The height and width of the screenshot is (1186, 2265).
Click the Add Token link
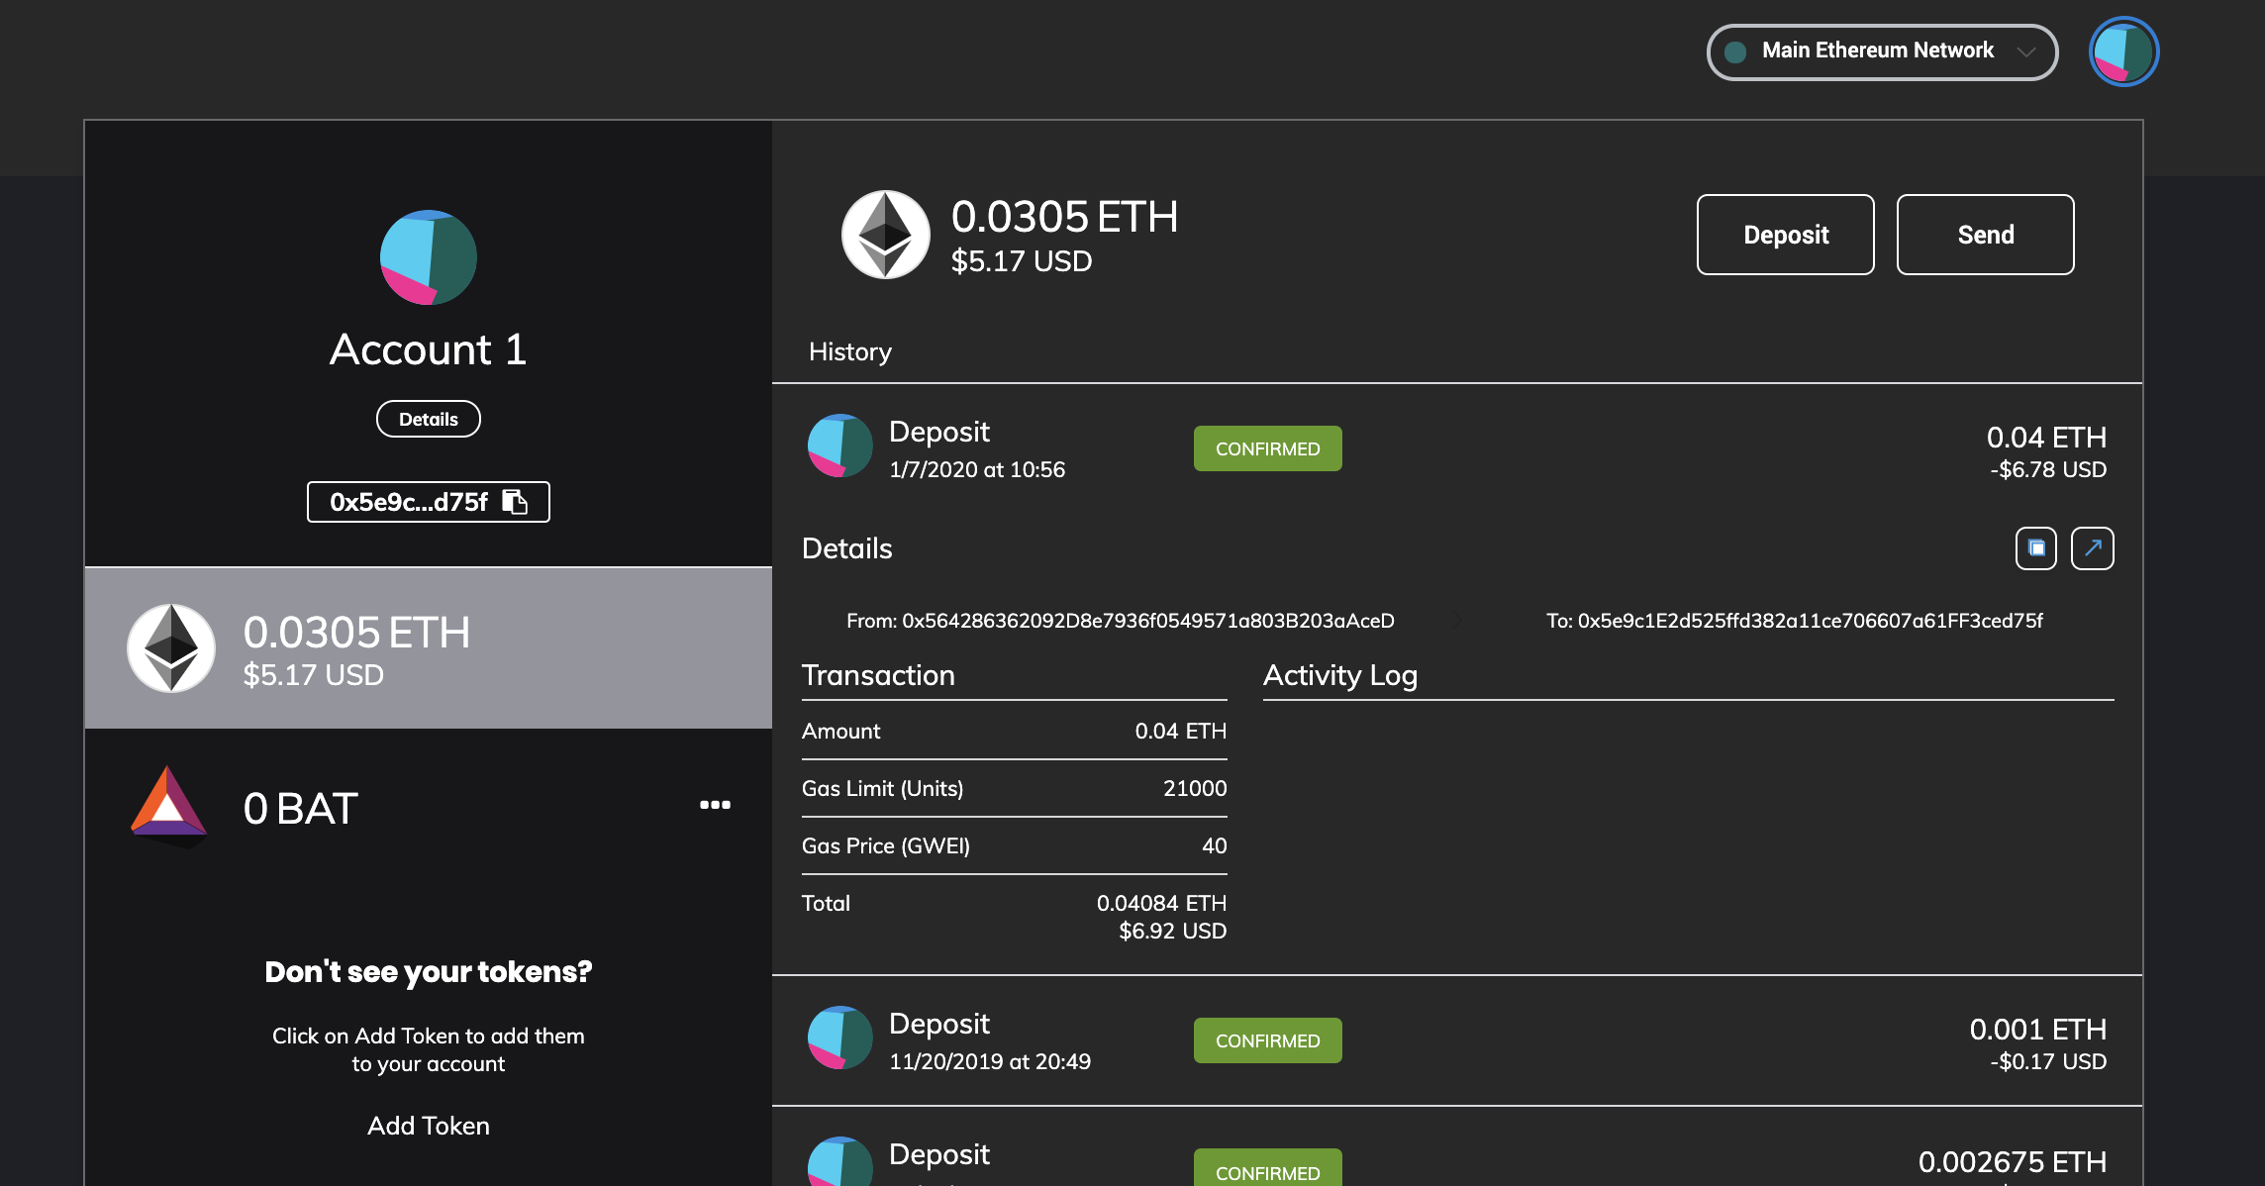tap(428, 1126)
